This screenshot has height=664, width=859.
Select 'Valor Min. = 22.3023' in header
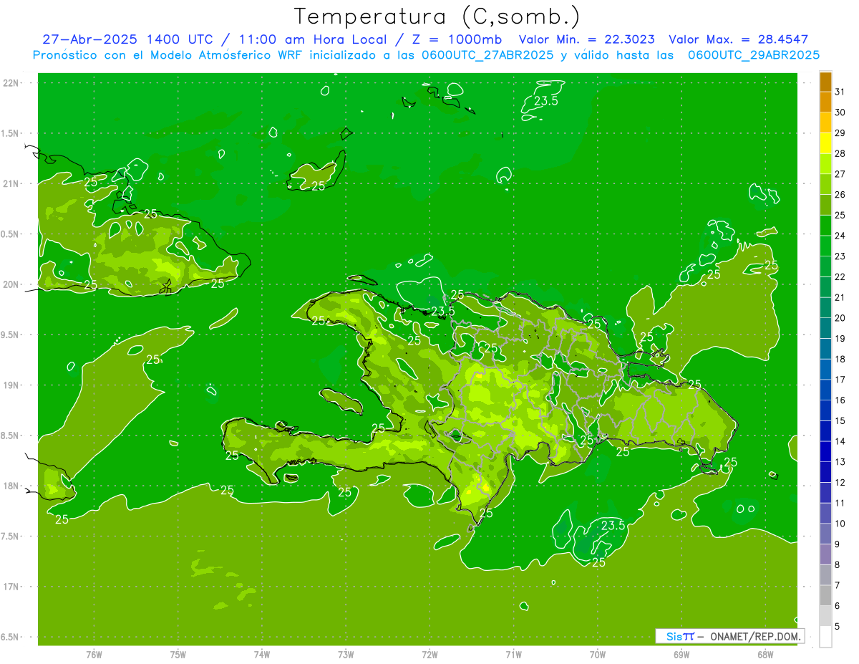coord(587,39)
